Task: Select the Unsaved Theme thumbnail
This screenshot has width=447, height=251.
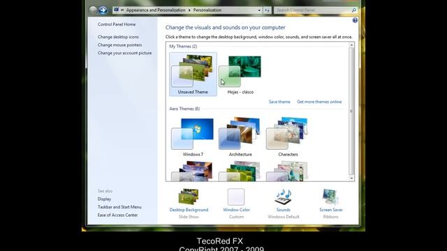Action: point(193,74)
